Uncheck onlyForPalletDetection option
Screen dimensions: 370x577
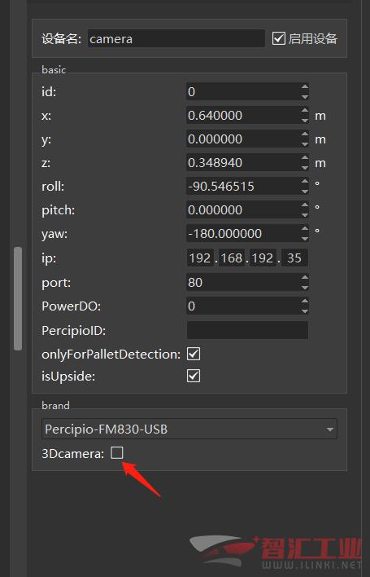[194, 354]
